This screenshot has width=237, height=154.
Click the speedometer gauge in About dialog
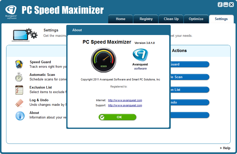point(103,60)
